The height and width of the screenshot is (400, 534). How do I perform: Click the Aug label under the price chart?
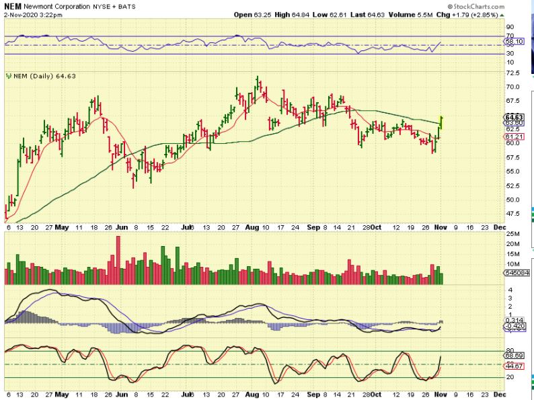(x=252, y=227)
